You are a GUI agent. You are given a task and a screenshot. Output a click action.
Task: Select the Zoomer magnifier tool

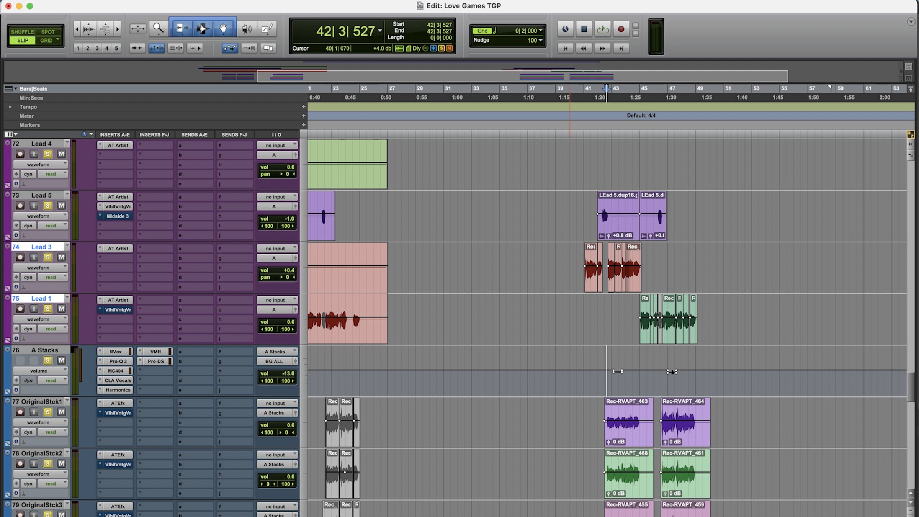[x=158, y=28]
